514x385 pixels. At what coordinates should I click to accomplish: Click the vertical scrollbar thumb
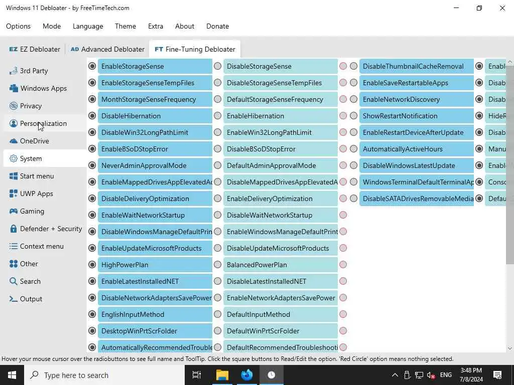(510, 164)
